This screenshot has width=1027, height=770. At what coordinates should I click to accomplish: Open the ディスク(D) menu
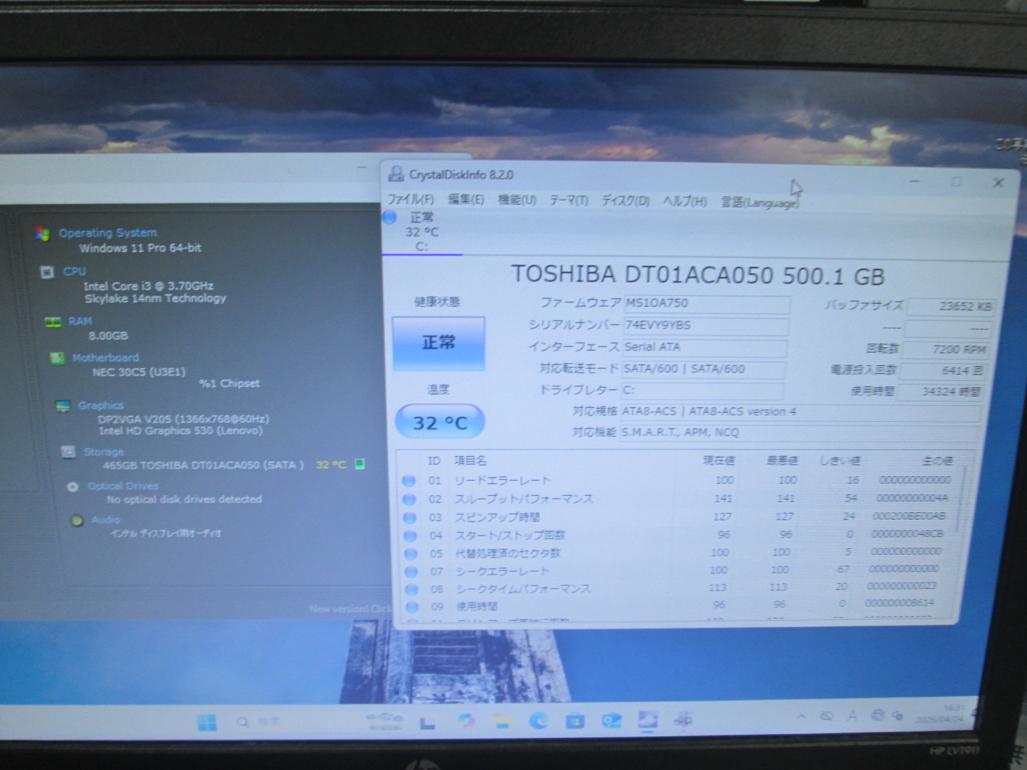(625, 201)
